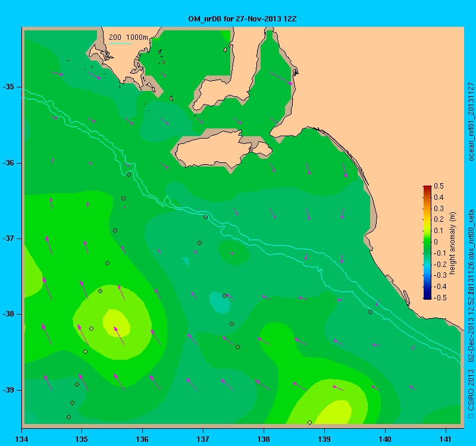Click the '134' longitude axis label
Screen dimensions: 476x446
pos(21,439)
